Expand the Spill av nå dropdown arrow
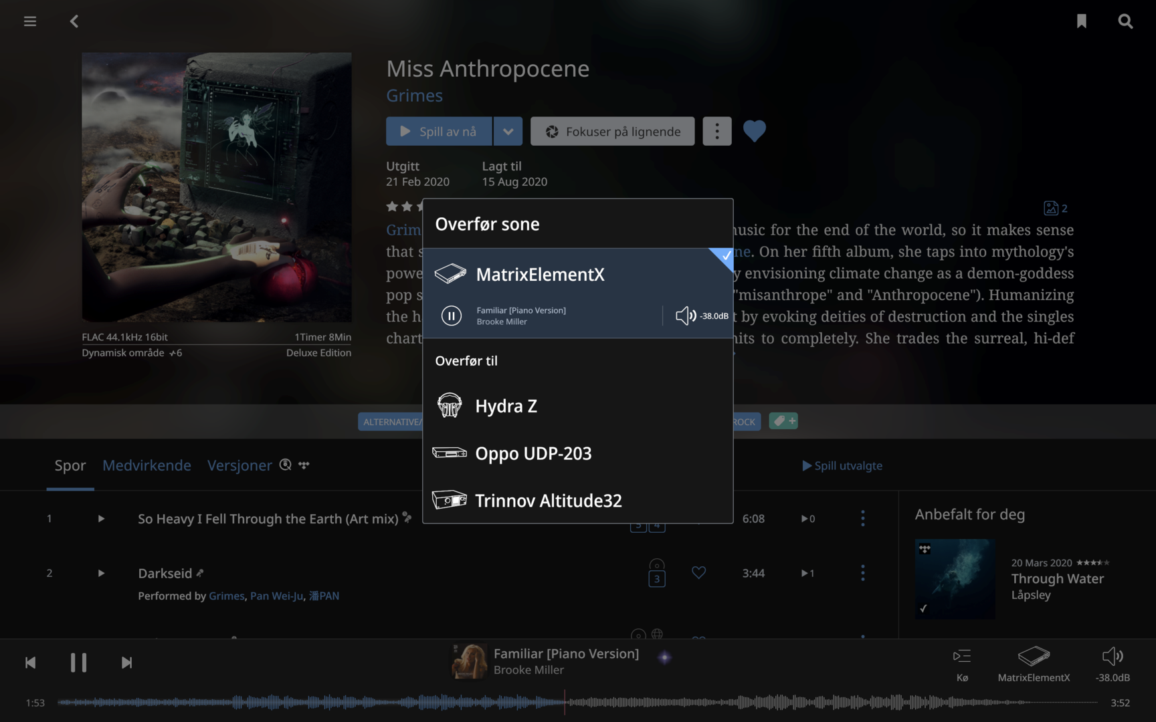 point(508,131)
